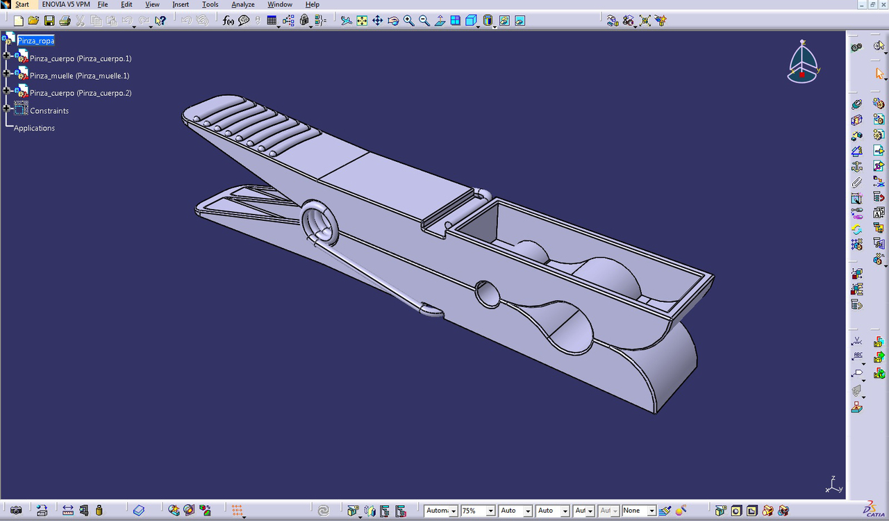Click the Zoom Out magnifier
This screenshot has height=521, width=889.
pyautogui.click(x=424, y=21)
